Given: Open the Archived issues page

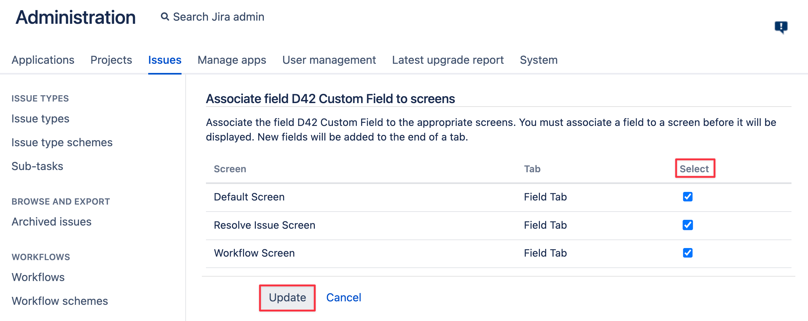Looking at the screenshot, I should tap(51, 221).
